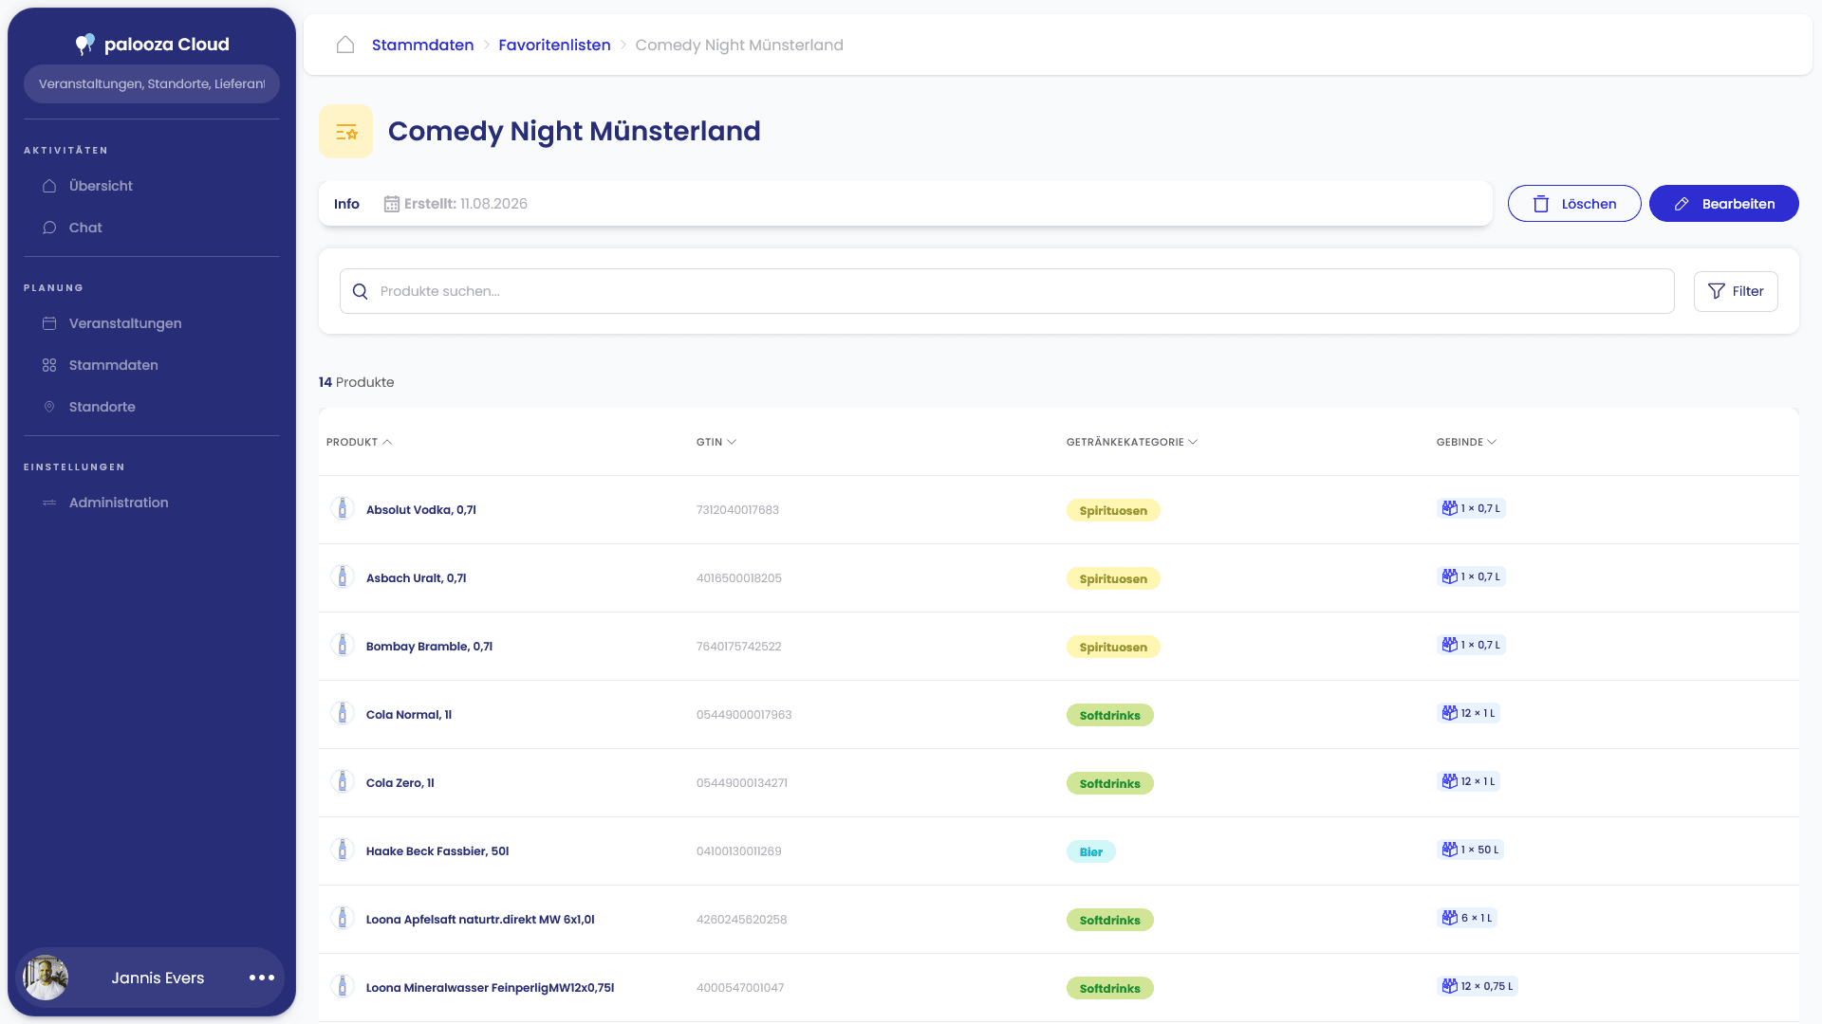The height and width of the screenshot is (1024, 1822).
Task: Click bottle icon for Loona Mineralwasser
Action: pos(343,987)
